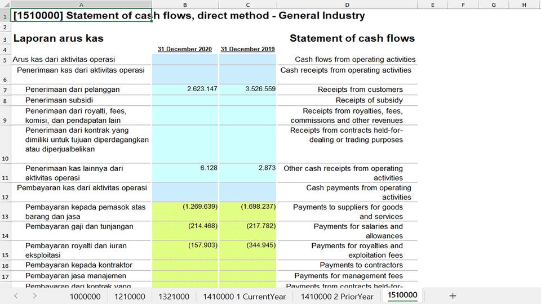
Task: Click 'Penerimaan dari kontrak yang dimiliki' cell
Action: tap(81, 144)
